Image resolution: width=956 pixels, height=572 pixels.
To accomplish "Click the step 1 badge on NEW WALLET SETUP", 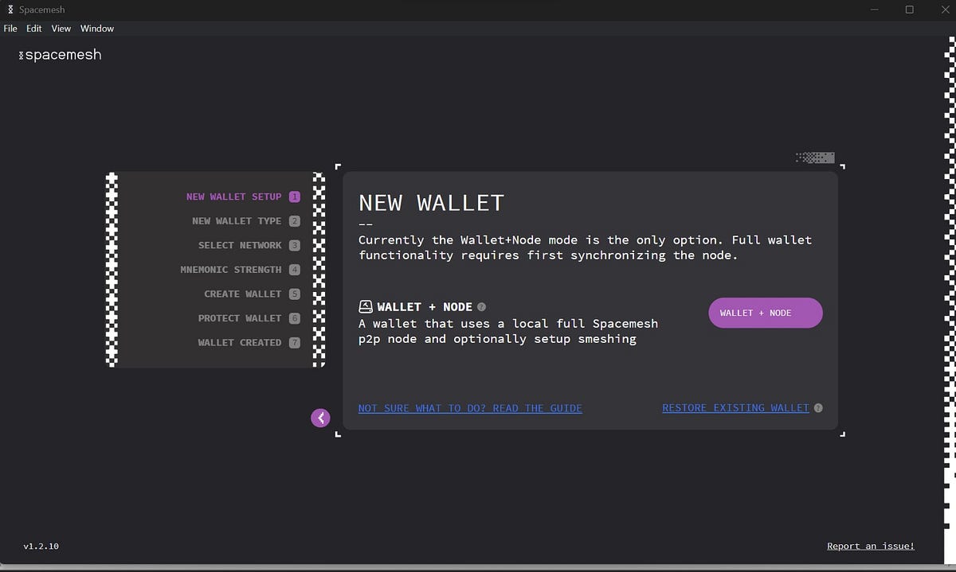I will [295, 196].
